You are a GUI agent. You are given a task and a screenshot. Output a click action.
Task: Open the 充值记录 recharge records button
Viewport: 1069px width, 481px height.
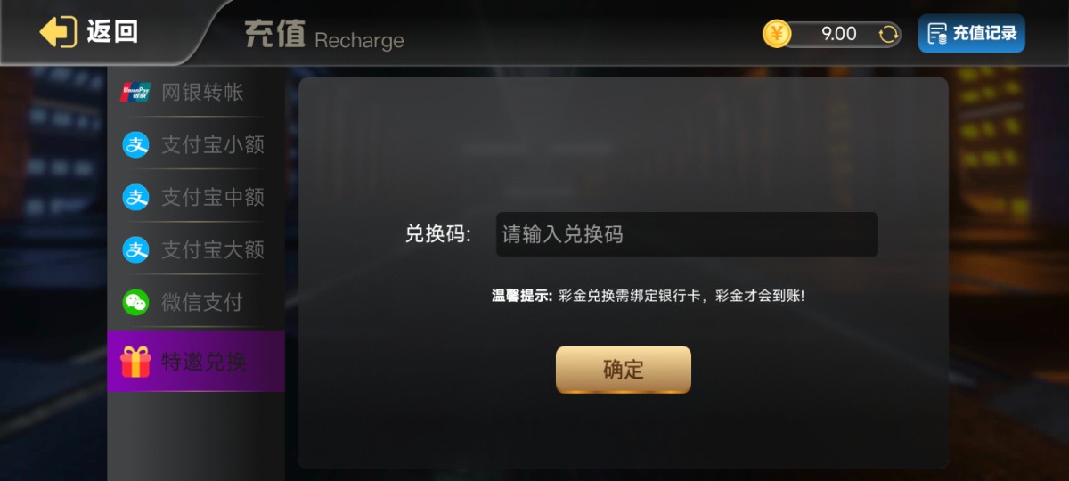[972, 34]
